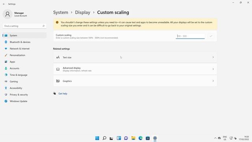252x142 pixels.
Task: Show hidden icons in the system tray
Action: (215, 138)
